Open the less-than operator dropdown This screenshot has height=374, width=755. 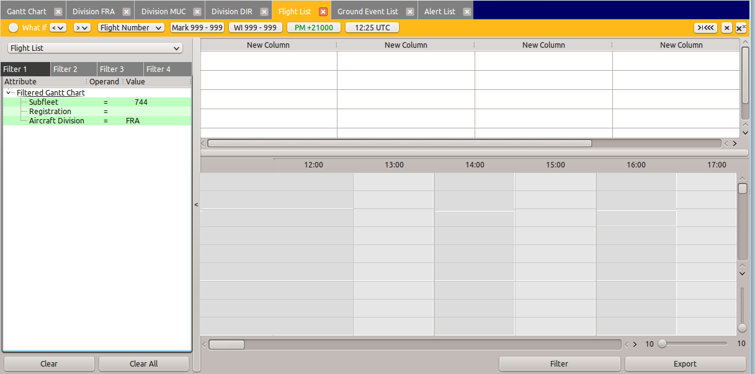[x=58, y=28]
